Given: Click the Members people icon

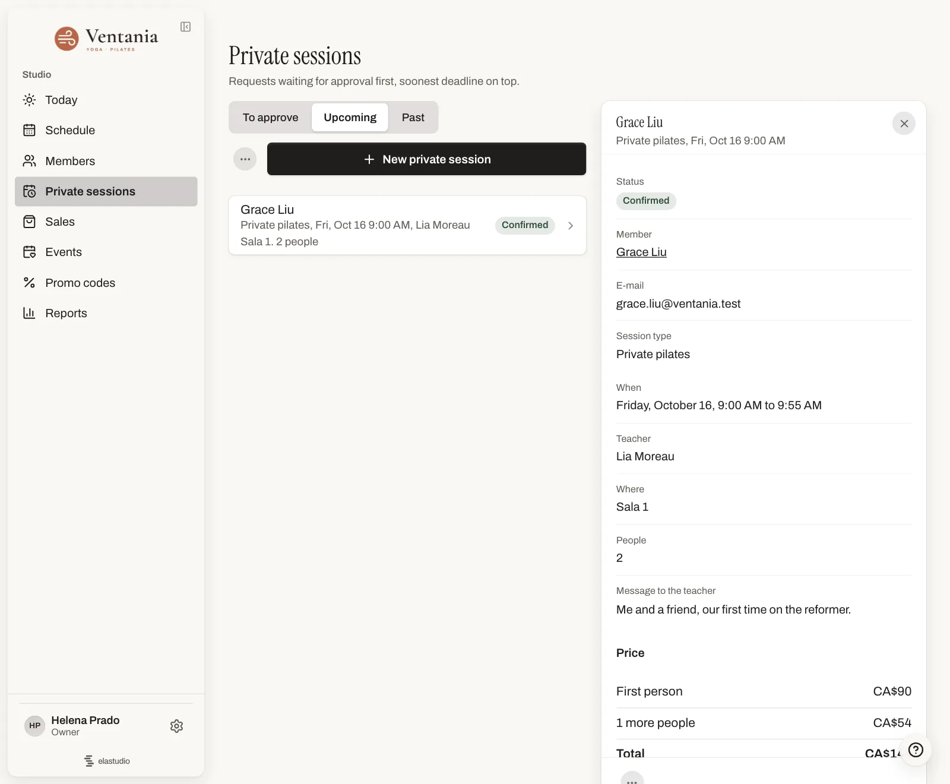Looking at the screenshot, I should 29,161.
